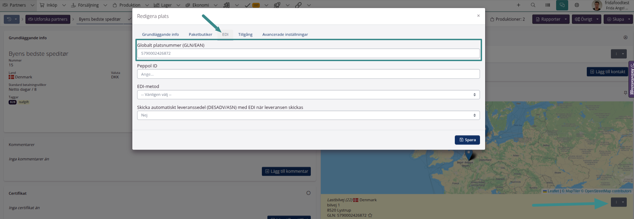Screen dimensions: 634x219
Task: Click the plus icon in the top bar
Action: pos(519,5)
